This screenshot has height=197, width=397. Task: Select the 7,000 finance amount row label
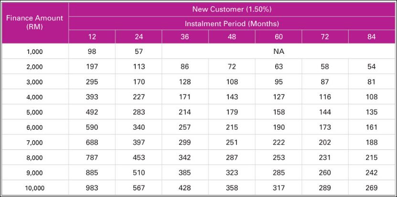coord(34,143)
